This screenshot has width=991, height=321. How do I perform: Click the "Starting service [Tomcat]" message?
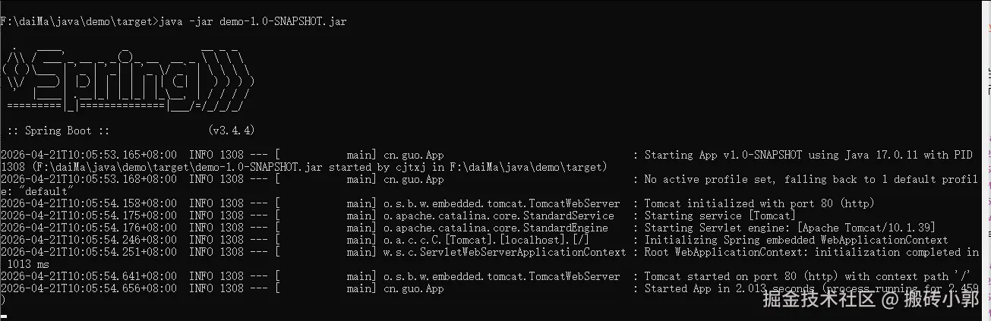click(720, 216)
